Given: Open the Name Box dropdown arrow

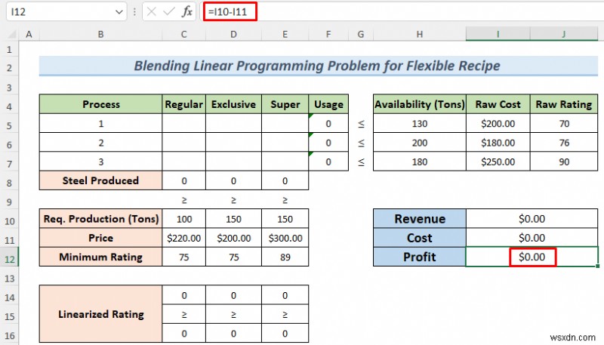Looking at the screenshot, I should click(119, 12).
